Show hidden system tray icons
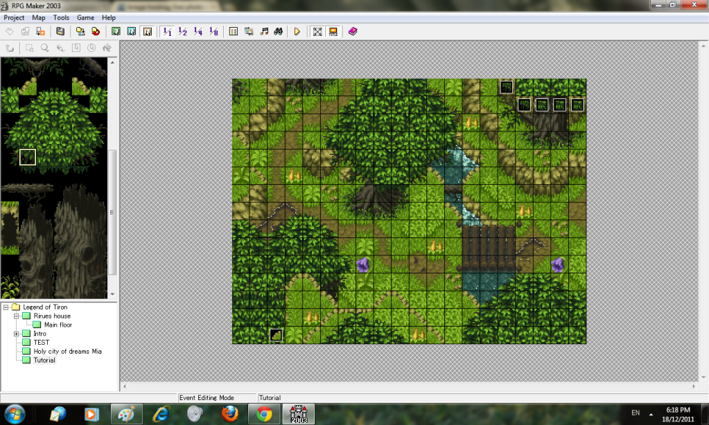This screenshot has height=425, width=709. coord(651,414)
